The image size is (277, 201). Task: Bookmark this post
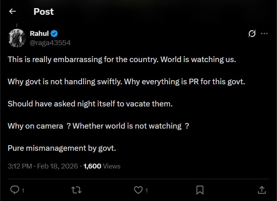tap(200, 190)
